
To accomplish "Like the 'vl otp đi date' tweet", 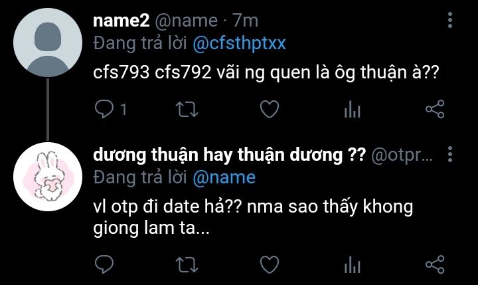I will point(270,264).
